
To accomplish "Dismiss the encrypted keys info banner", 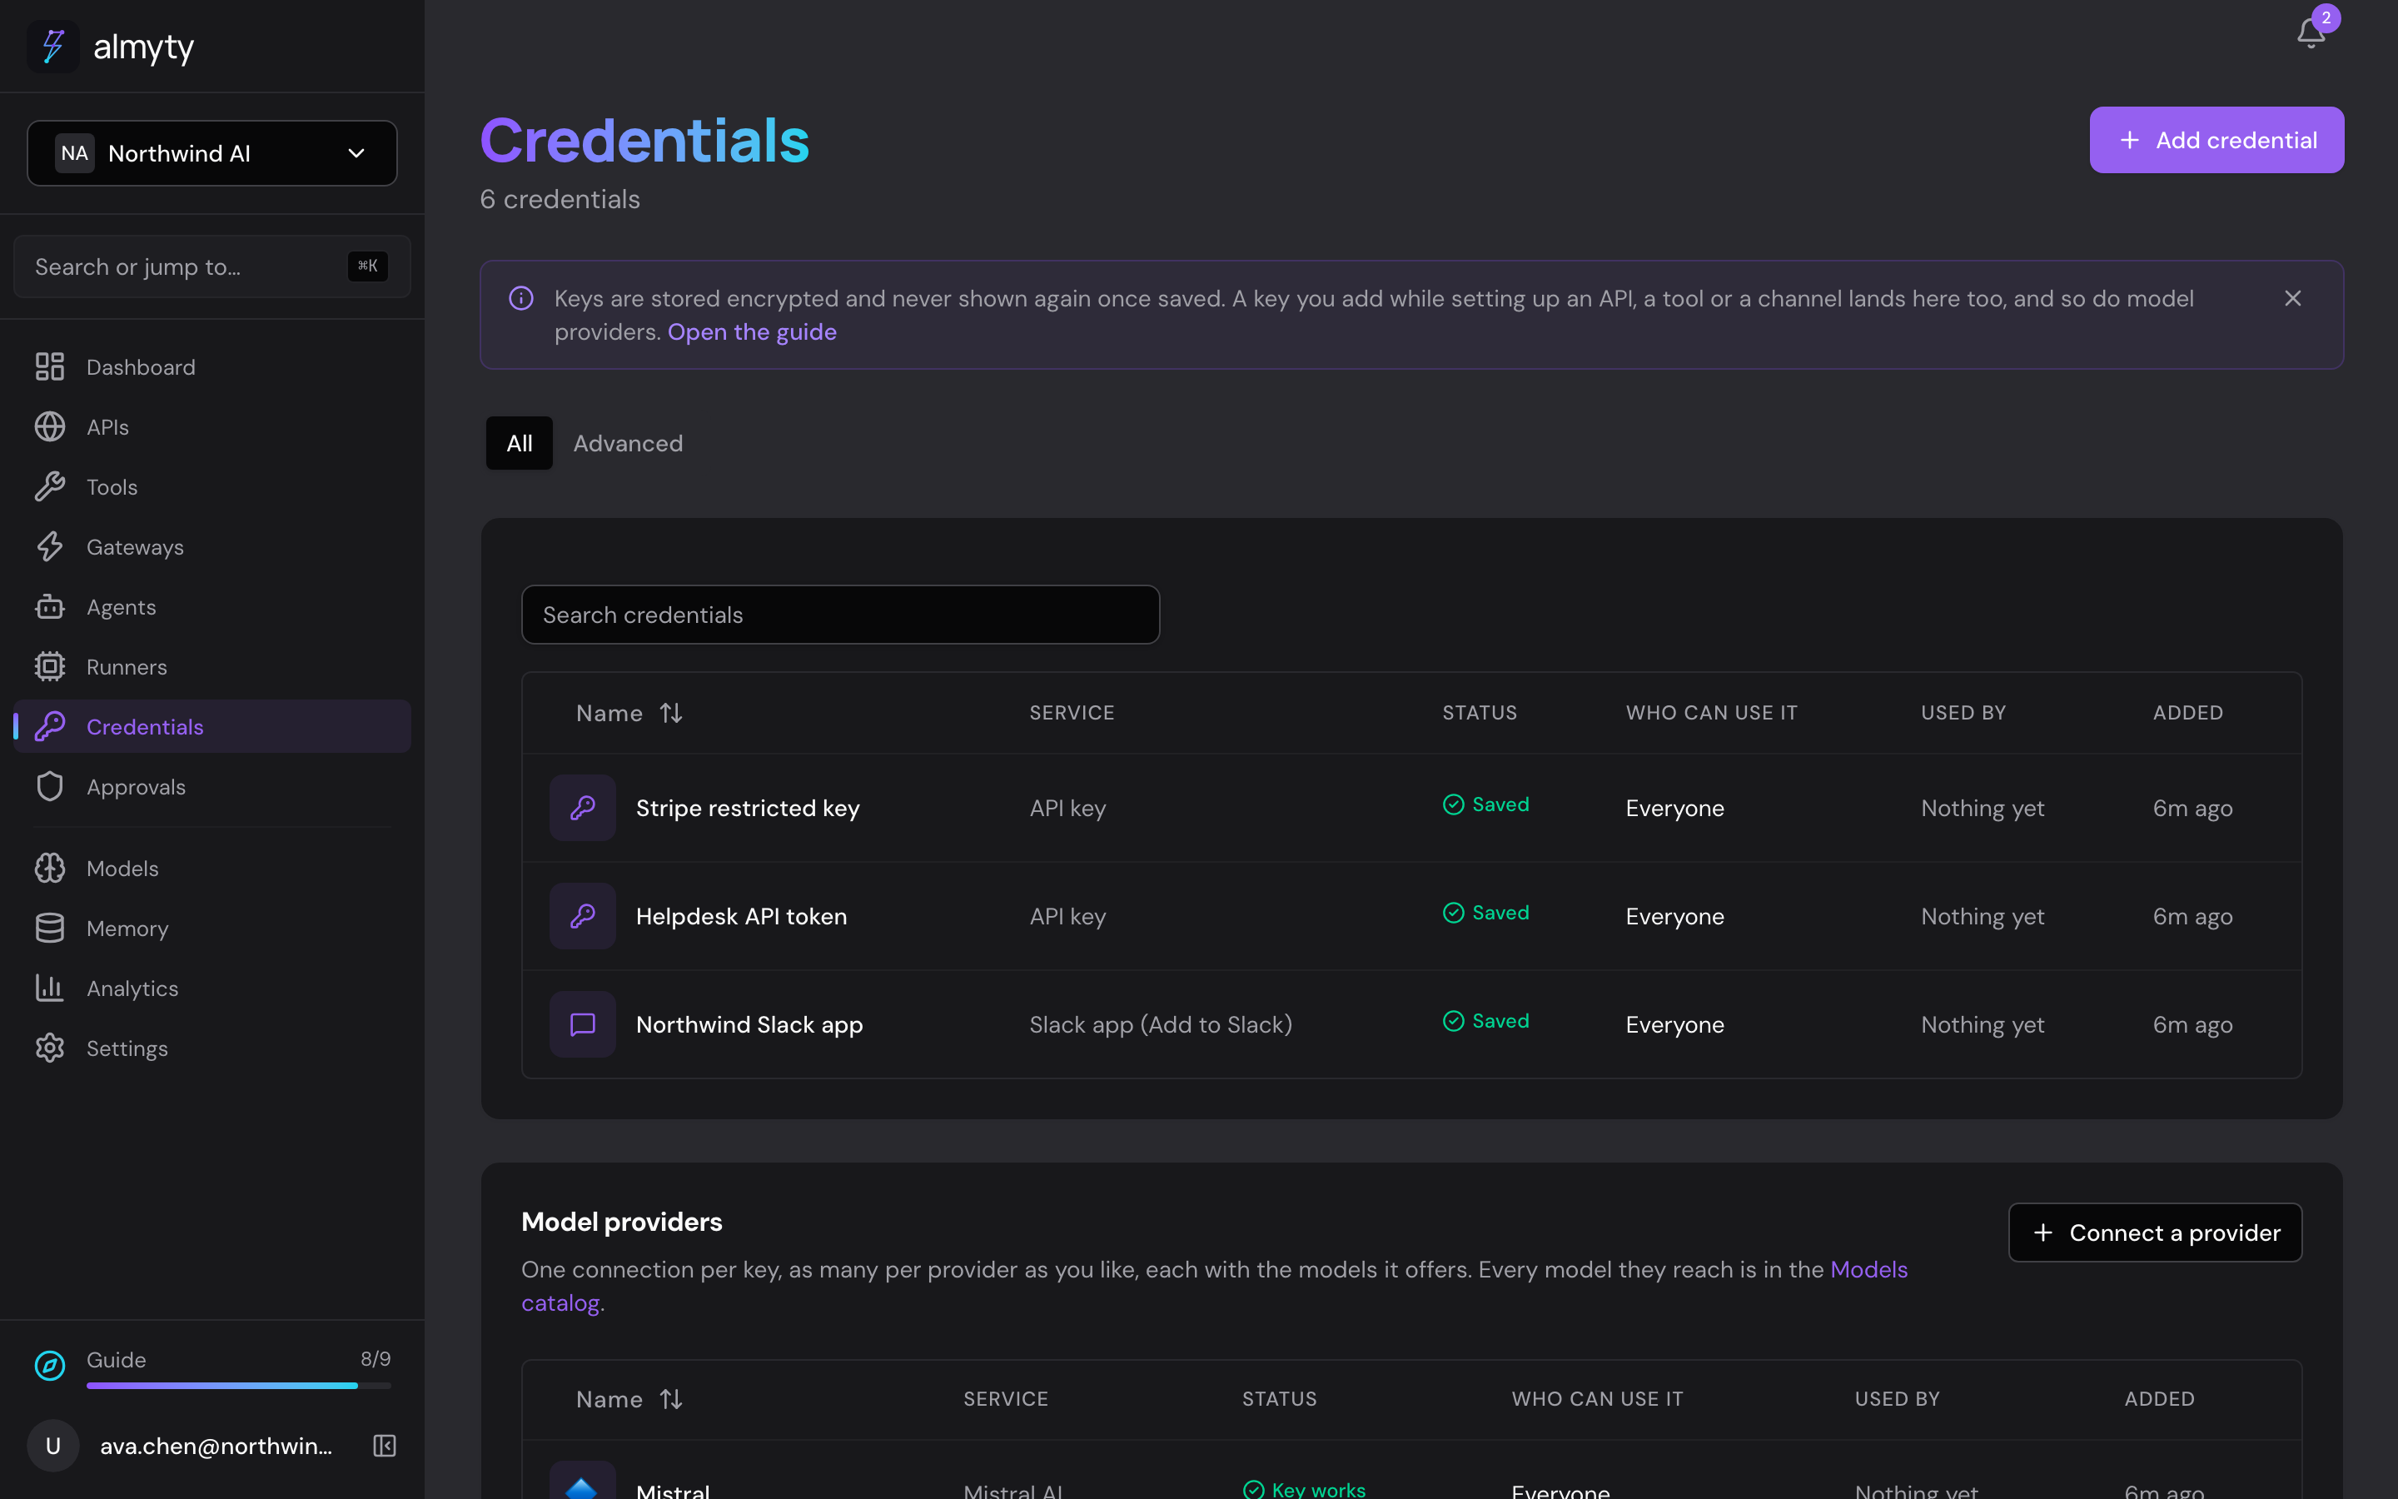I will [x=2292, y=298].
